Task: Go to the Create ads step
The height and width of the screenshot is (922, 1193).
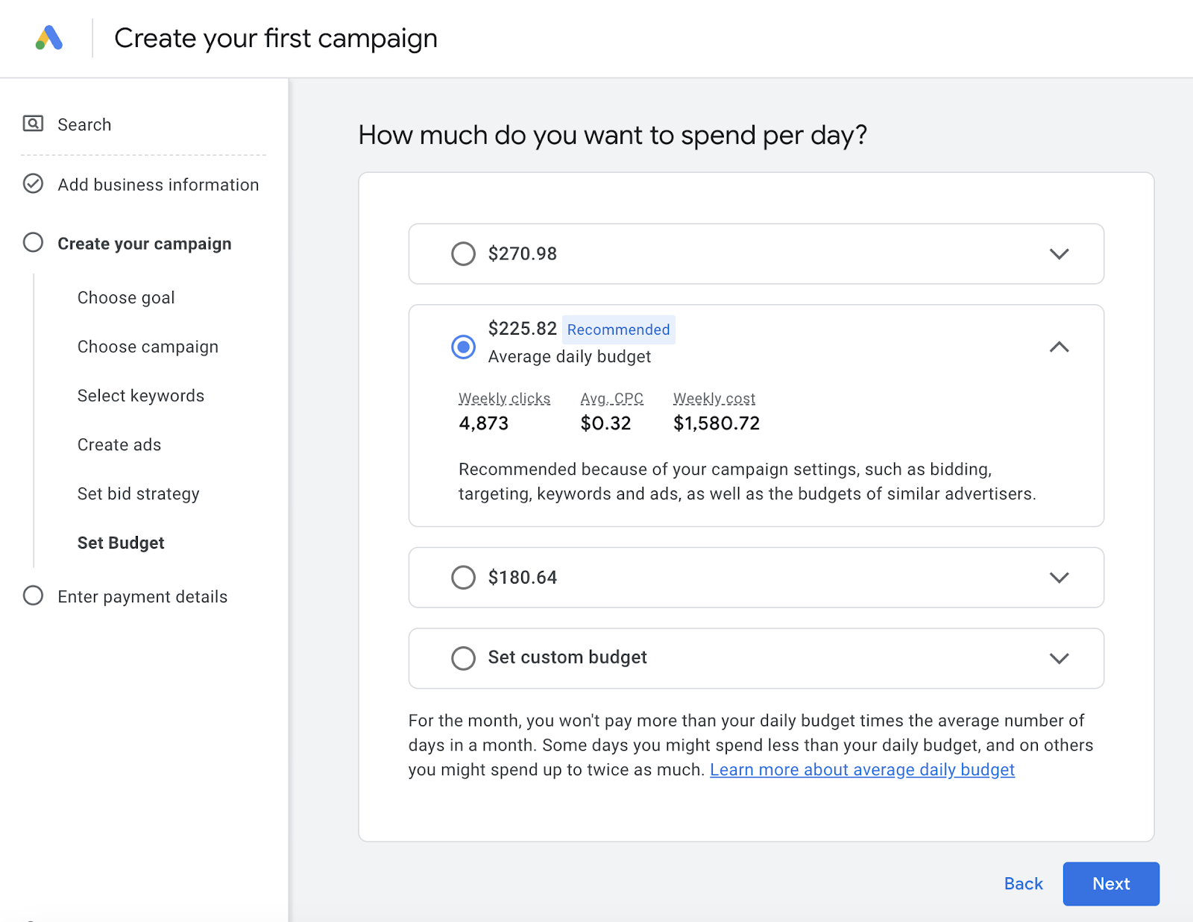Action: coord(119,444)
